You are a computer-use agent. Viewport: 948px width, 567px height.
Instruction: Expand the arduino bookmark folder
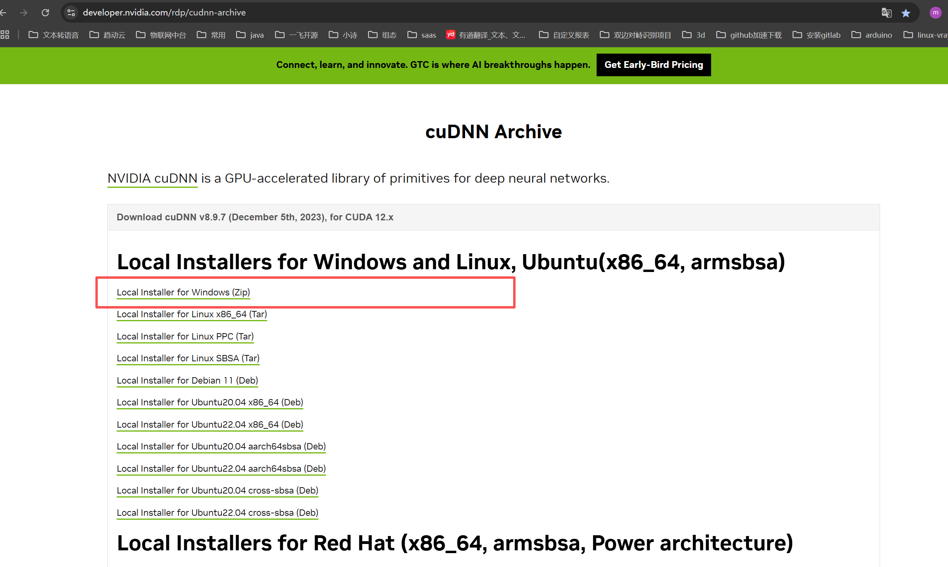pos(872,35)
